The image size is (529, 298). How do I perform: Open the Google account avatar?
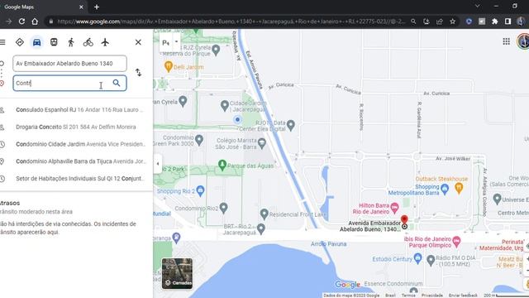coord(523,41)
